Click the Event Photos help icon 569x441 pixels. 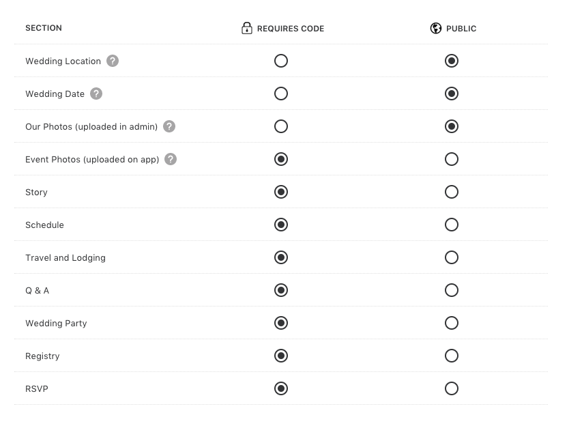[171, 159]
